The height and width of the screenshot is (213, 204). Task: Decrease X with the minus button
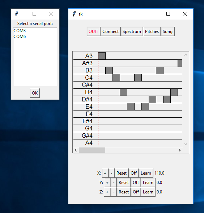pos(112,173)
